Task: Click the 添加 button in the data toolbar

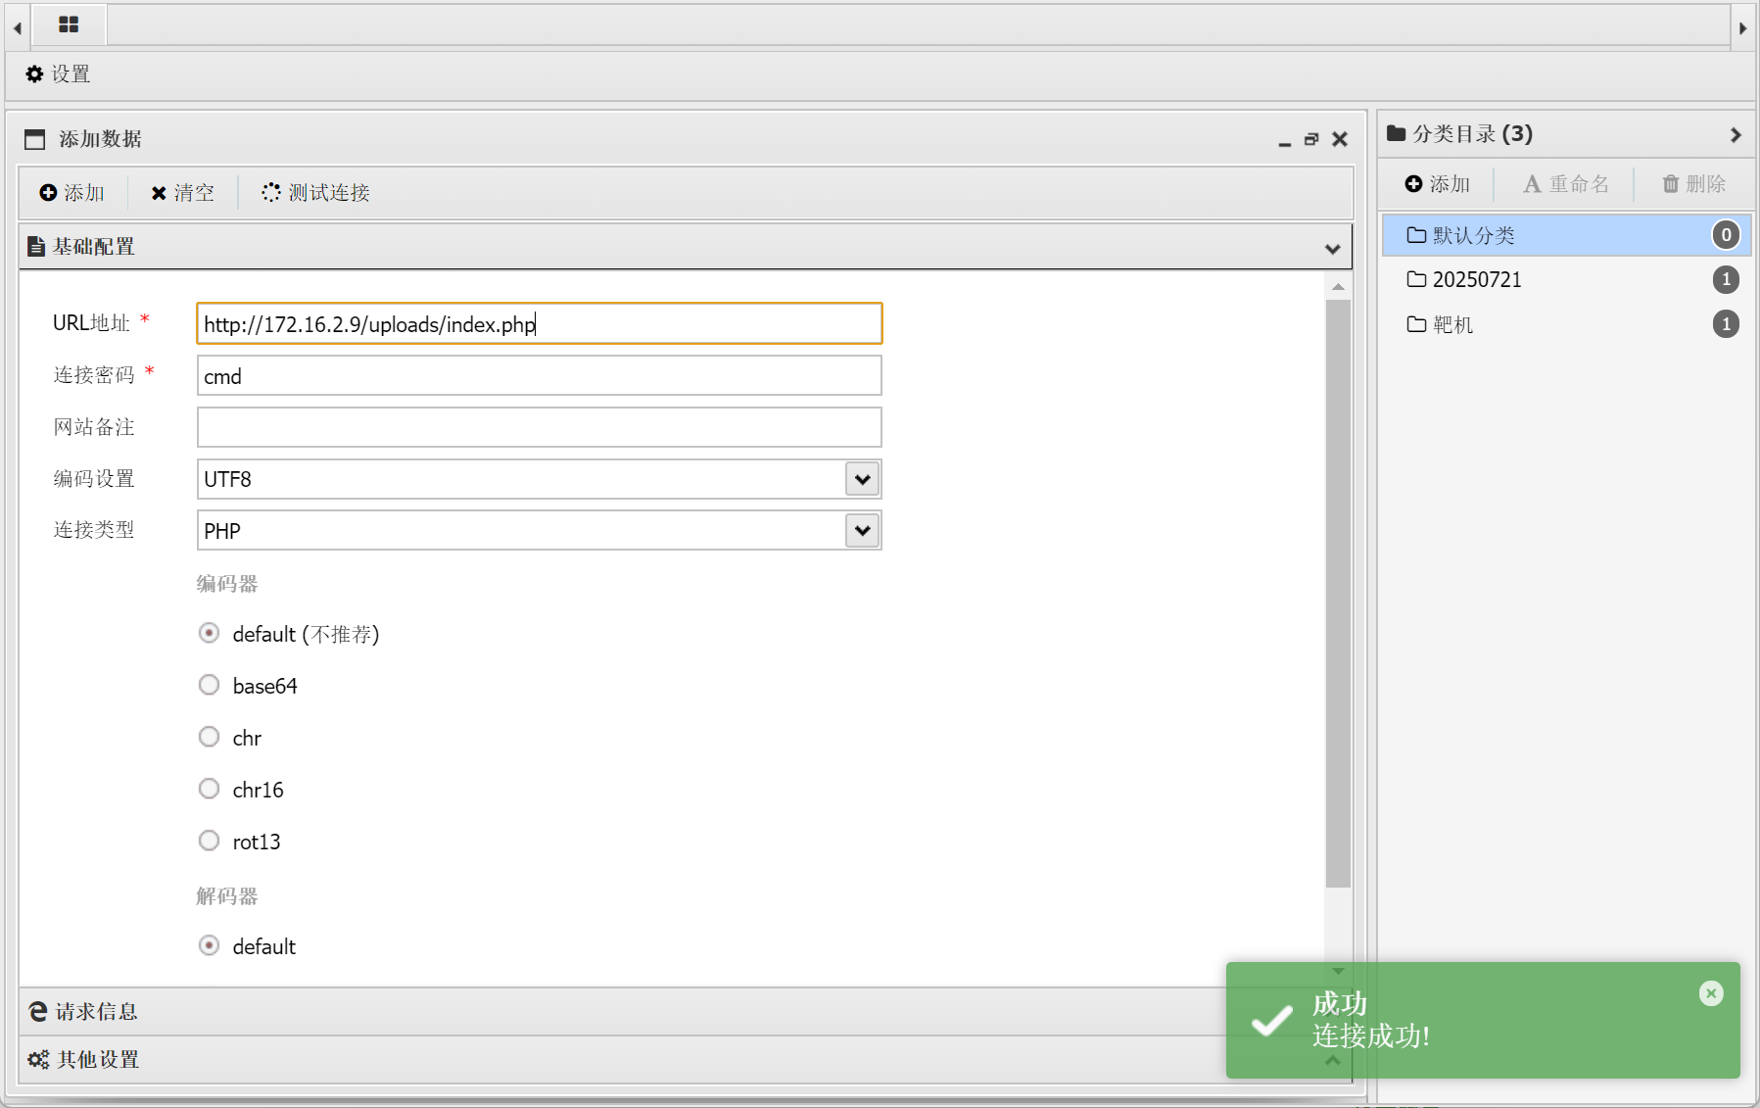Action: coord(72,193)
